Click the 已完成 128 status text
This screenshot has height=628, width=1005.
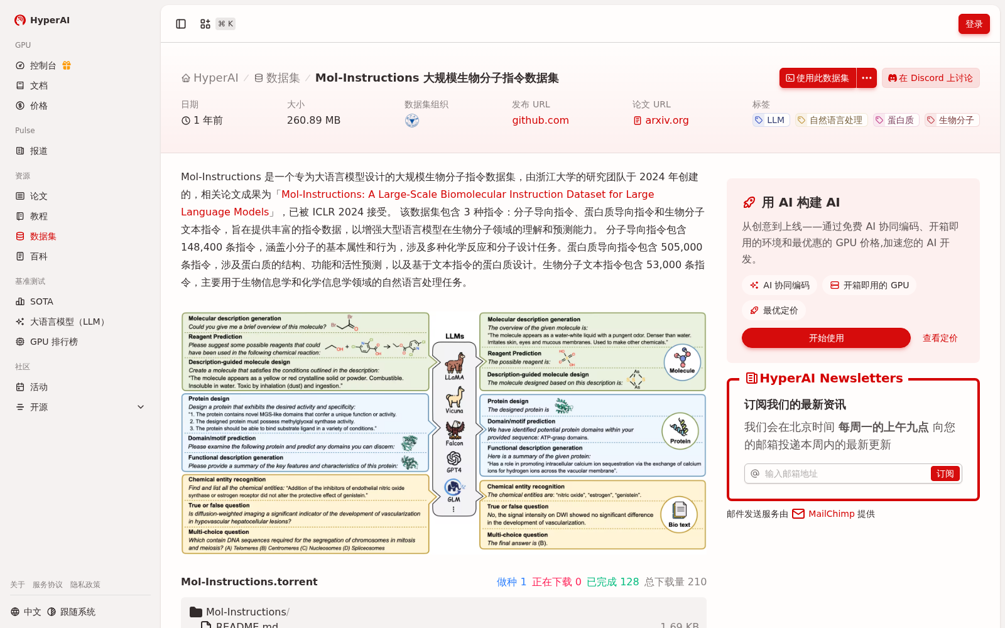pos(612,582)
